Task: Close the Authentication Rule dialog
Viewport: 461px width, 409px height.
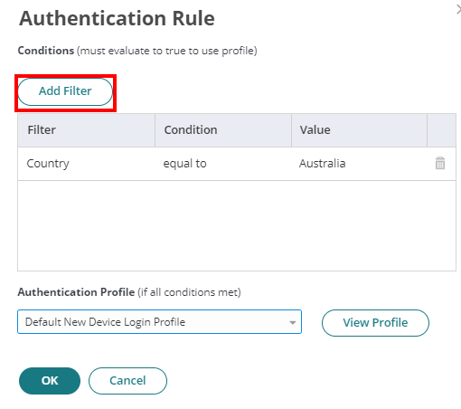Action: tap(458, 10)
